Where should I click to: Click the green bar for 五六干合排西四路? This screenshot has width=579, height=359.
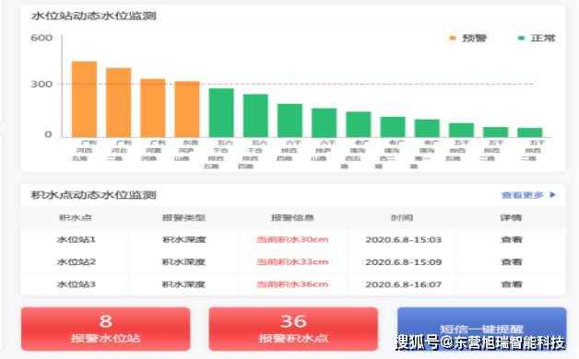[x=255, y=116]
